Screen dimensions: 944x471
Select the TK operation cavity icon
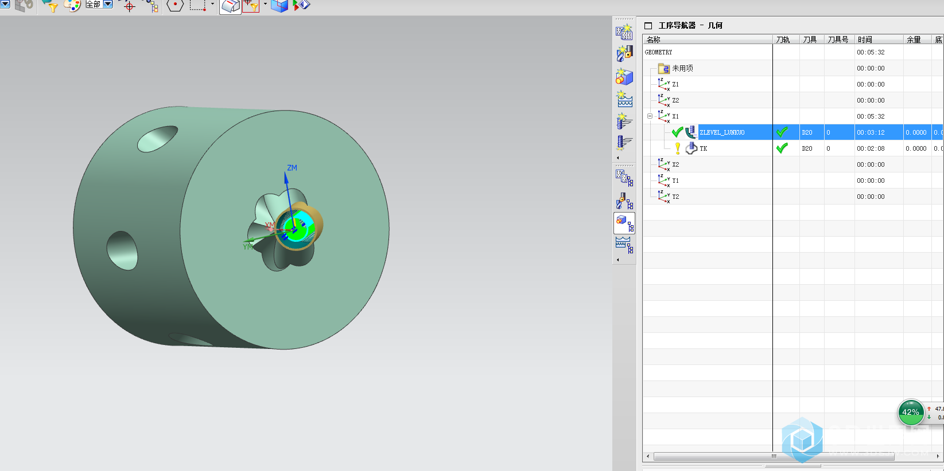point(692,148)
